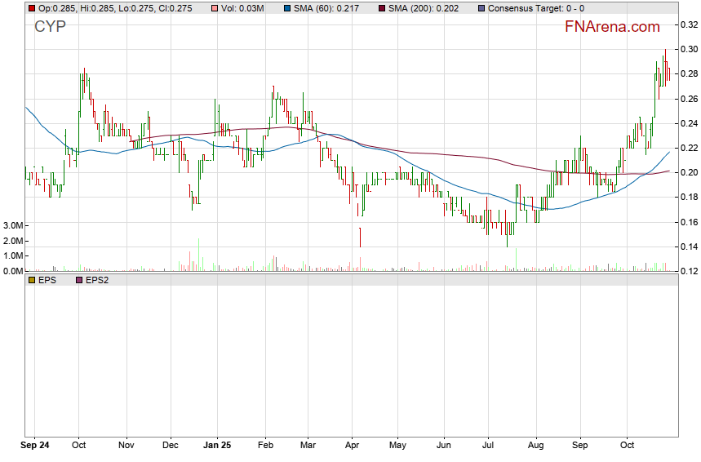Viewport: 701px width, 462px height.
Task: Toggle the dark red SMA (200) legend marker
Action: 383,8
